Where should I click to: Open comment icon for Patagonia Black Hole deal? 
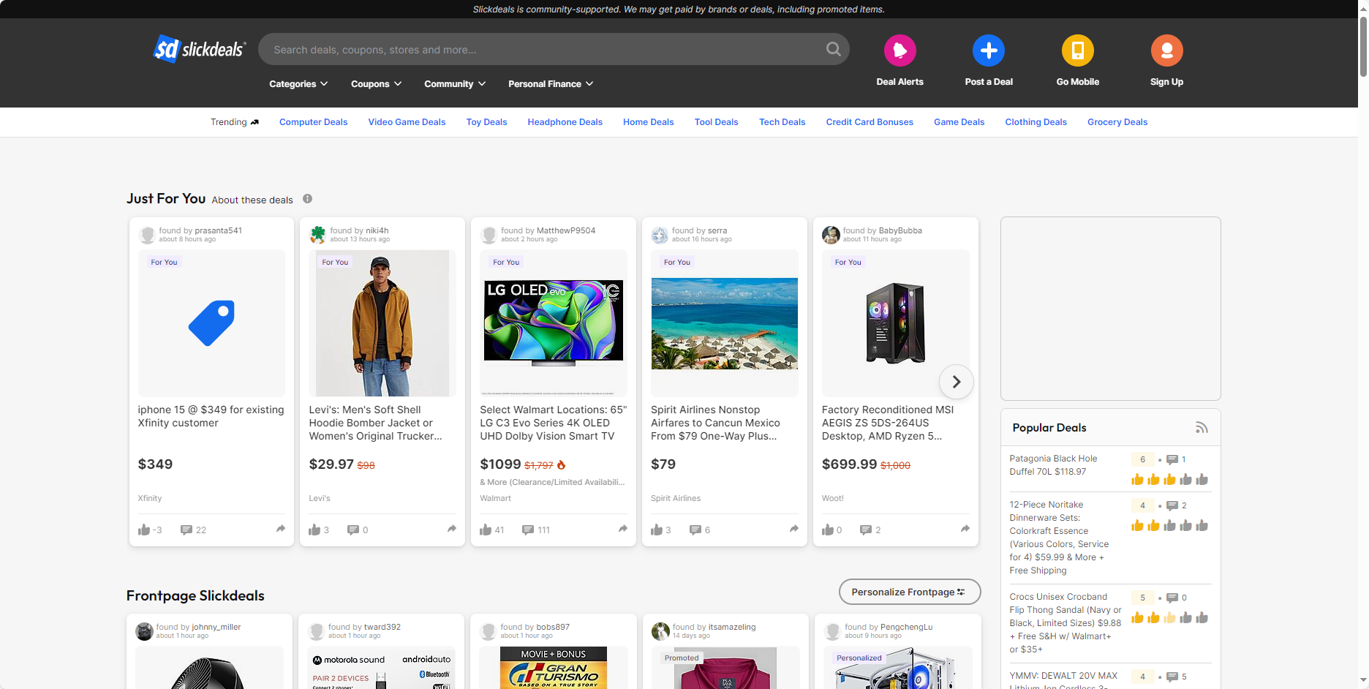point(1172,459)
